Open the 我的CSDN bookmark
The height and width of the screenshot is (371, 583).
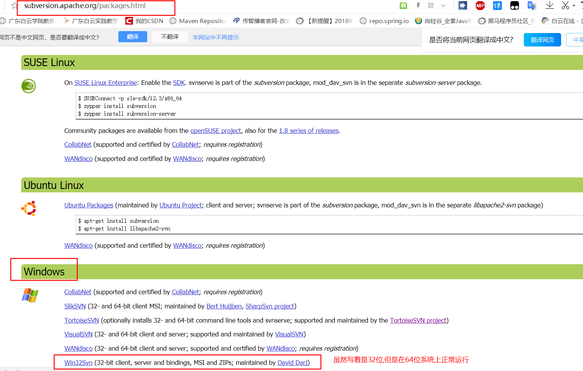pos(145,21)
